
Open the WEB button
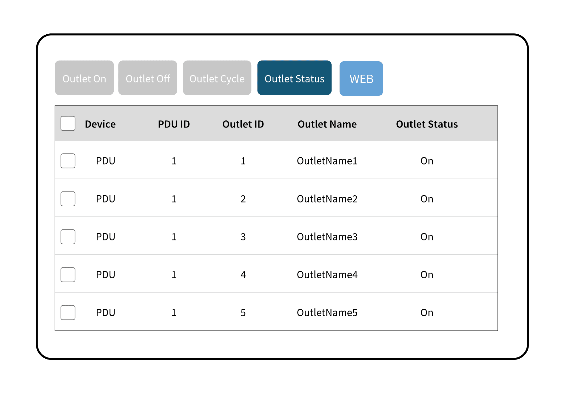click(361, 79)
